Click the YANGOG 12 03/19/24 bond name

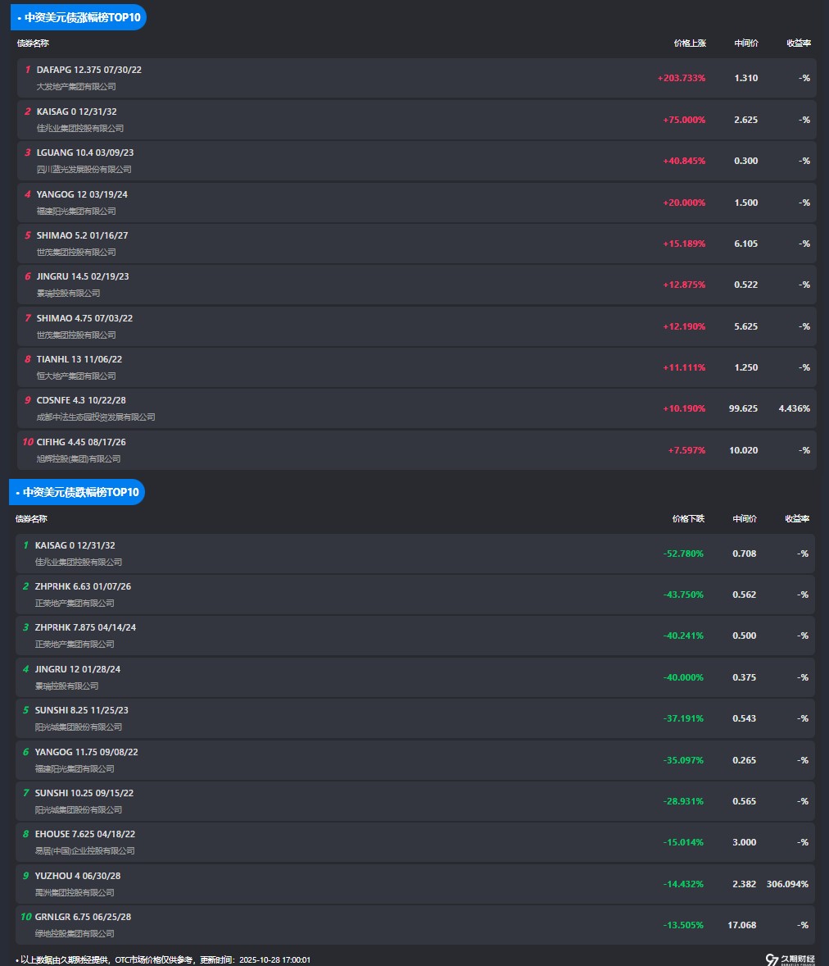82,194
